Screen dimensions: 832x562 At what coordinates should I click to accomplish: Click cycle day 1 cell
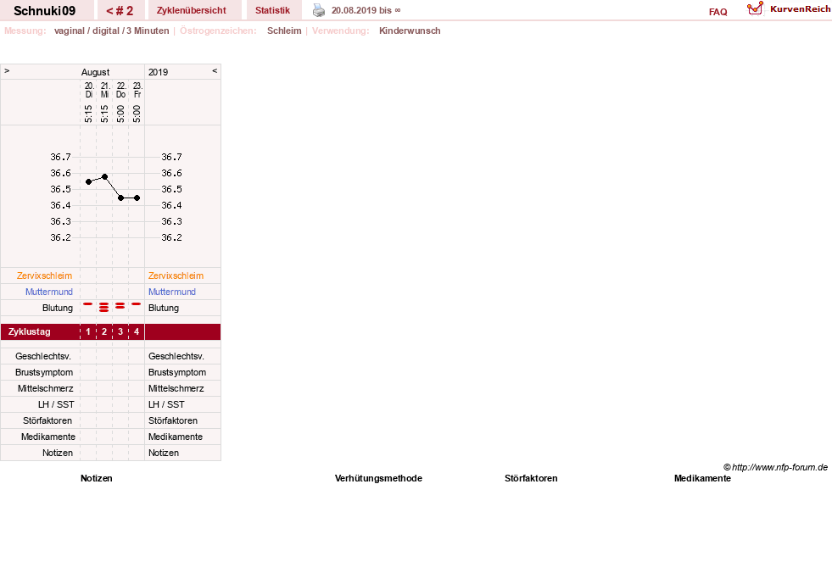point(88,332)
